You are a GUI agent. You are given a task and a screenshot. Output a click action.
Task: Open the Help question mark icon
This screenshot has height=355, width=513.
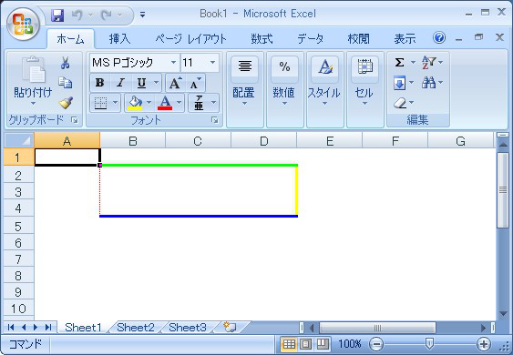click(x=439, y=37)
